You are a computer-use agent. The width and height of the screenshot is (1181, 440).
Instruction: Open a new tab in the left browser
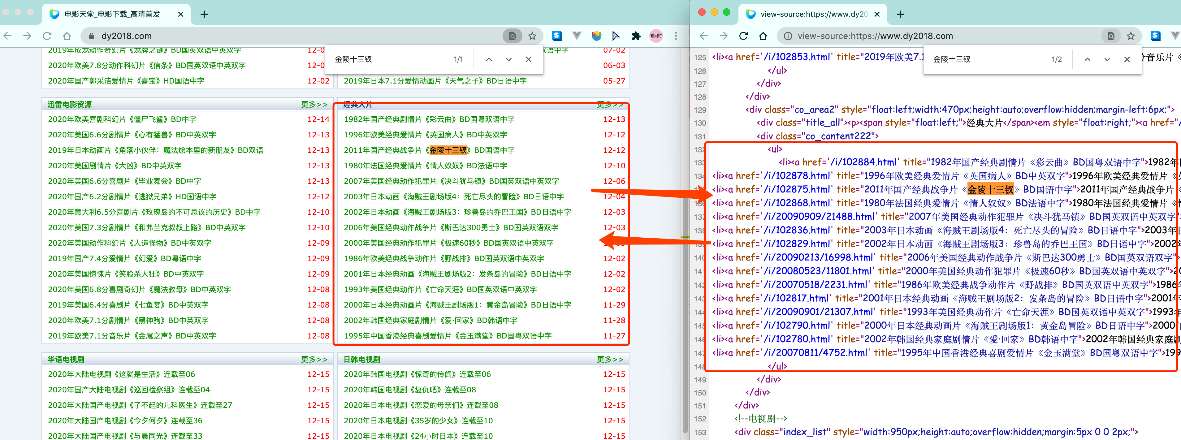click(x=205, y=14)
